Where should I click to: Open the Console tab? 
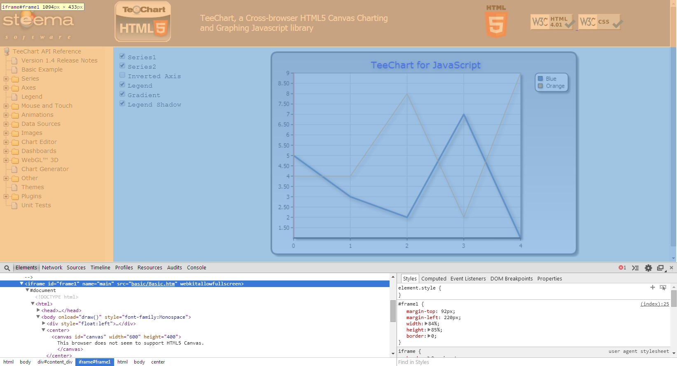pos(196,268)
